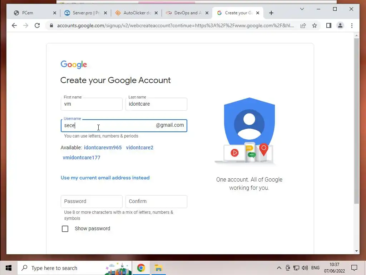Screen dimensions: 366x275
Task: Open the notification center icon
Action: click(x=354, y=268)
